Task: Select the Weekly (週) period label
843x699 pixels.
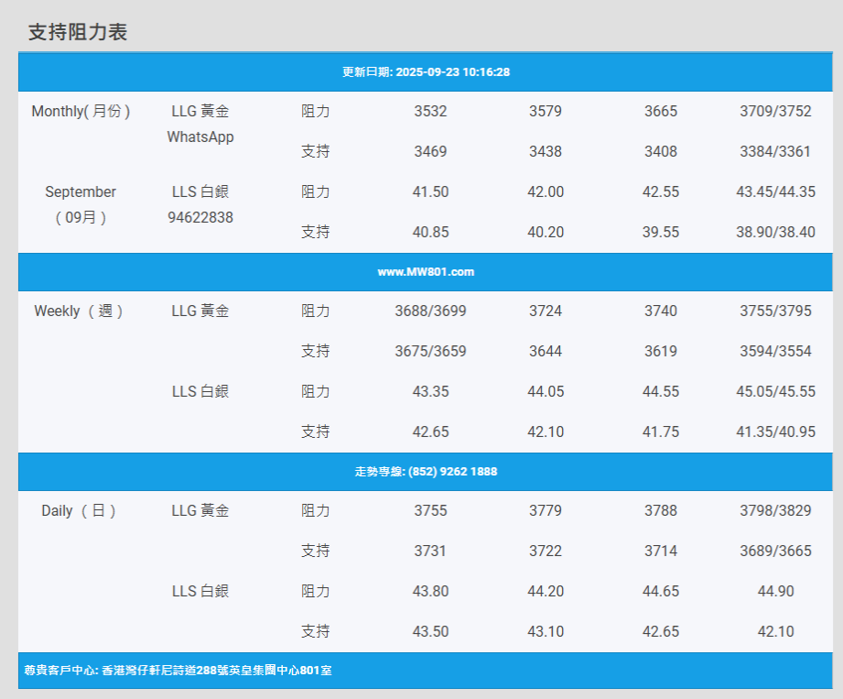Action: 81,311
